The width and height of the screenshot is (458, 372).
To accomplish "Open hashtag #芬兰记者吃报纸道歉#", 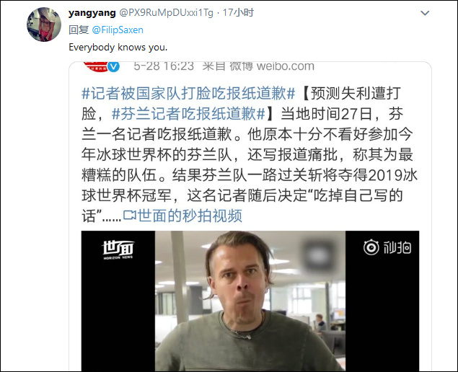I will click(188, 114).
